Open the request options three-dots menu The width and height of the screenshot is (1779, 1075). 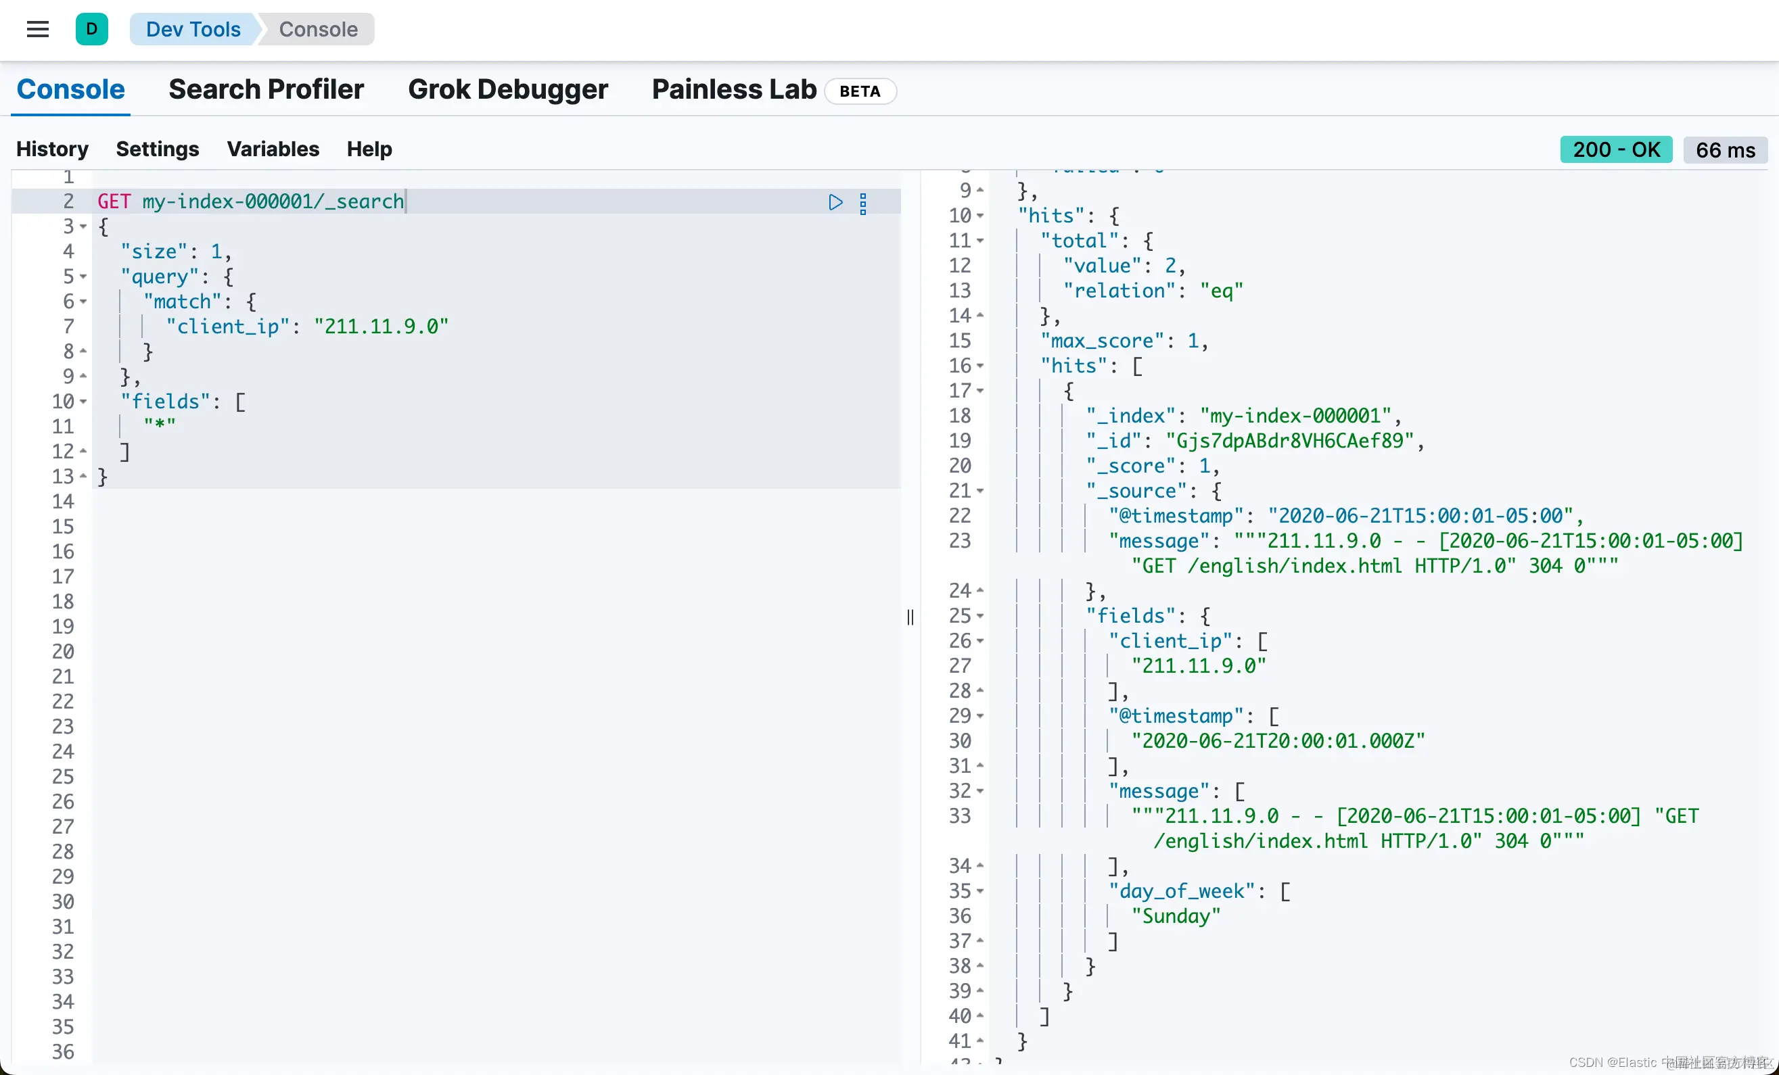point(863,204)
